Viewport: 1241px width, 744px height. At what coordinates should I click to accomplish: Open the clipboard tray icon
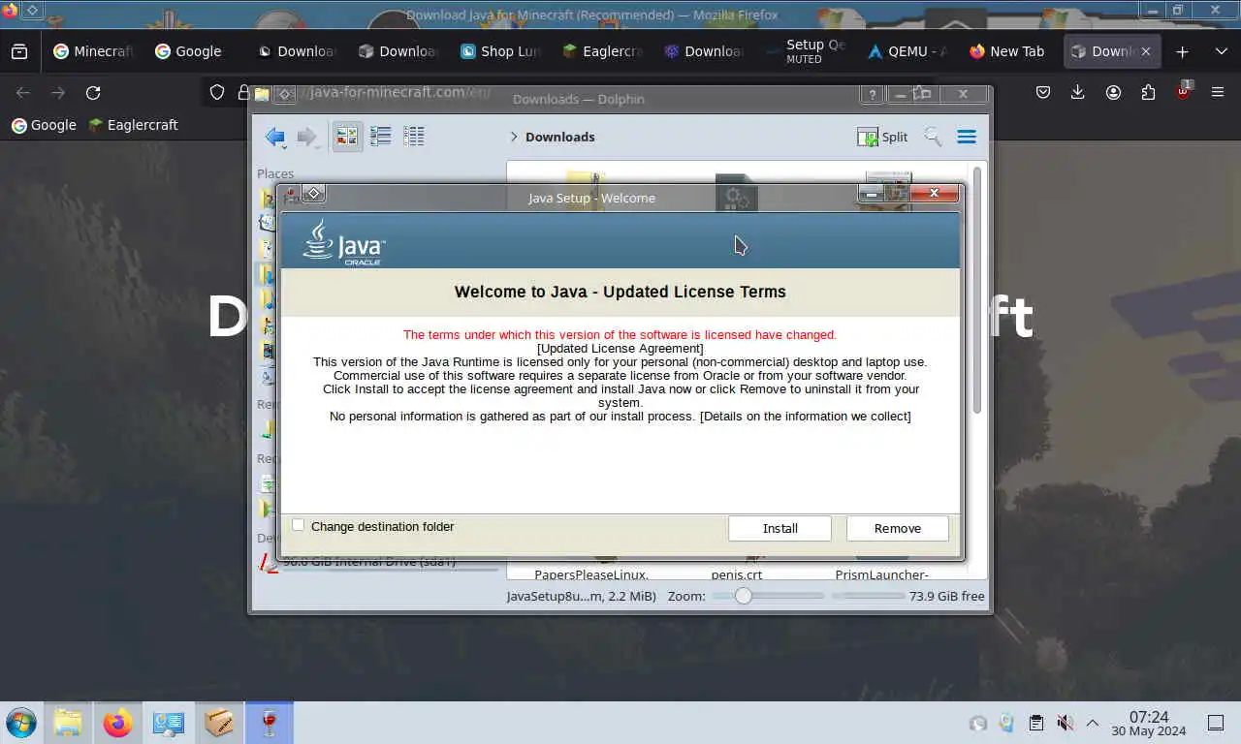[1035, 723]
